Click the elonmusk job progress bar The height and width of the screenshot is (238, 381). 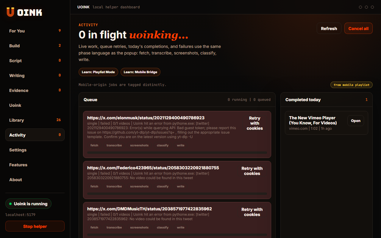click(177, 153)
